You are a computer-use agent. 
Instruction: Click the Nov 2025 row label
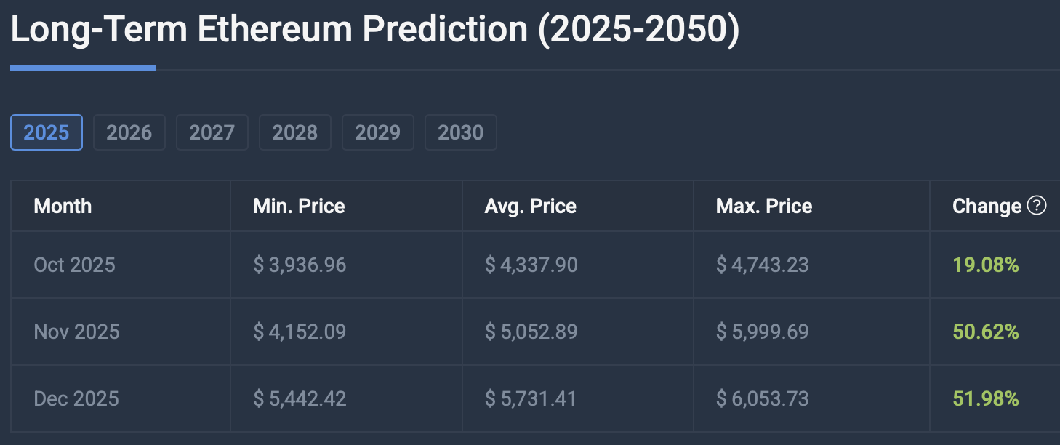point(76,332)
